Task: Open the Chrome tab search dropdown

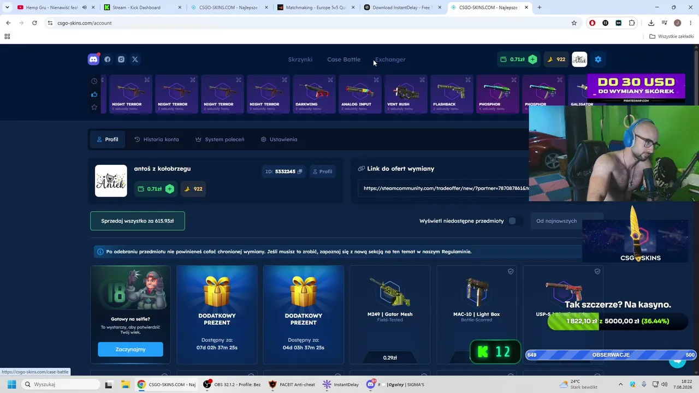Action: [7, 8]
